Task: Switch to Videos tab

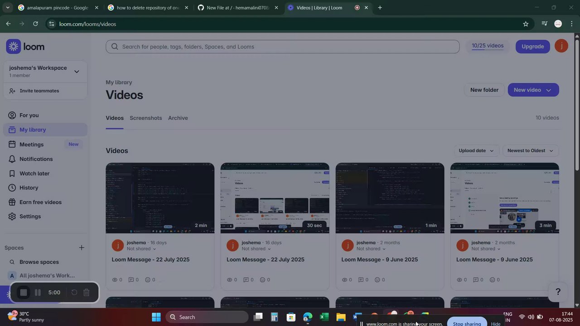Action: point(115,118)
